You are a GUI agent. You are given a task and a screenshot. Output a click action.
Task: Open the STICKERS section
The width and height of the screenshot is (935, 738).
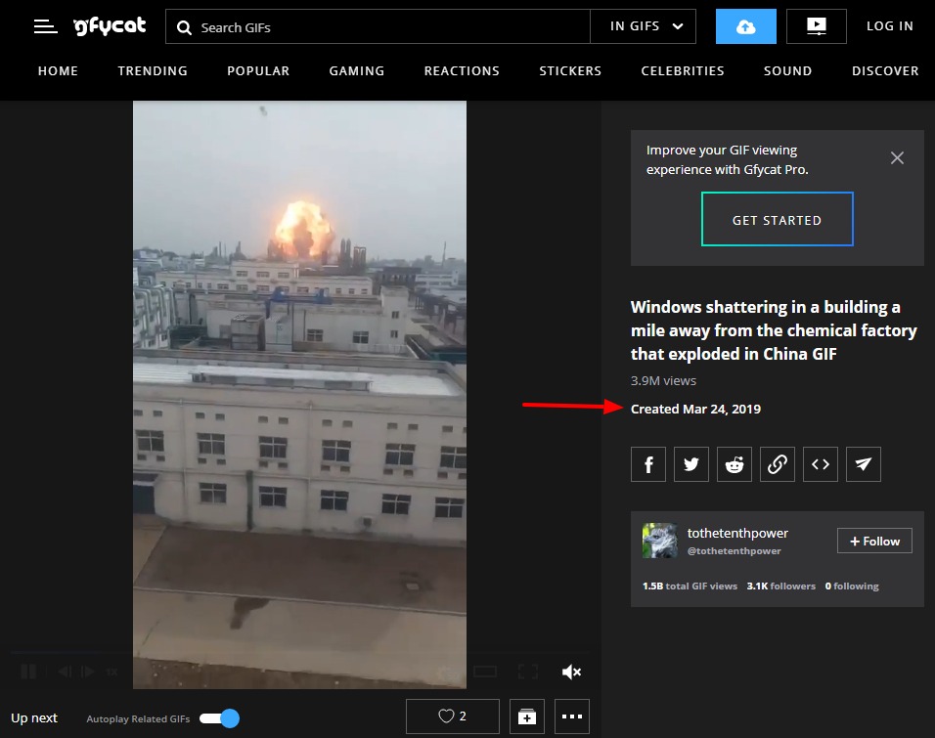570,71
